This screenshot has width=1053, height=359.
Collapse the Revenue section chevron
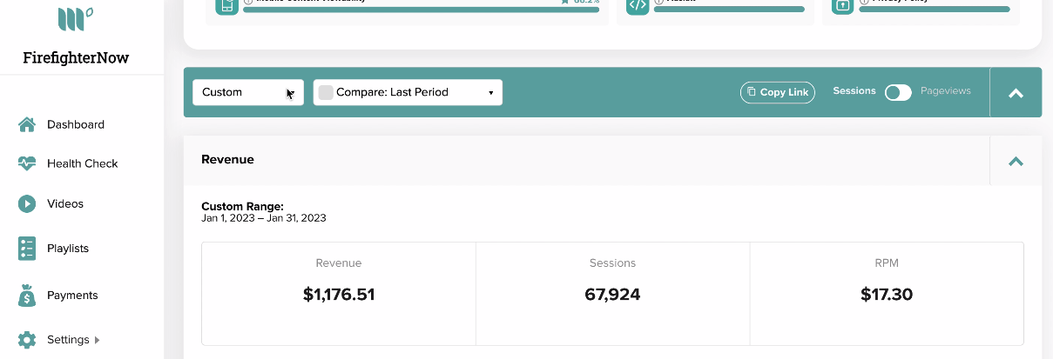1016,161
